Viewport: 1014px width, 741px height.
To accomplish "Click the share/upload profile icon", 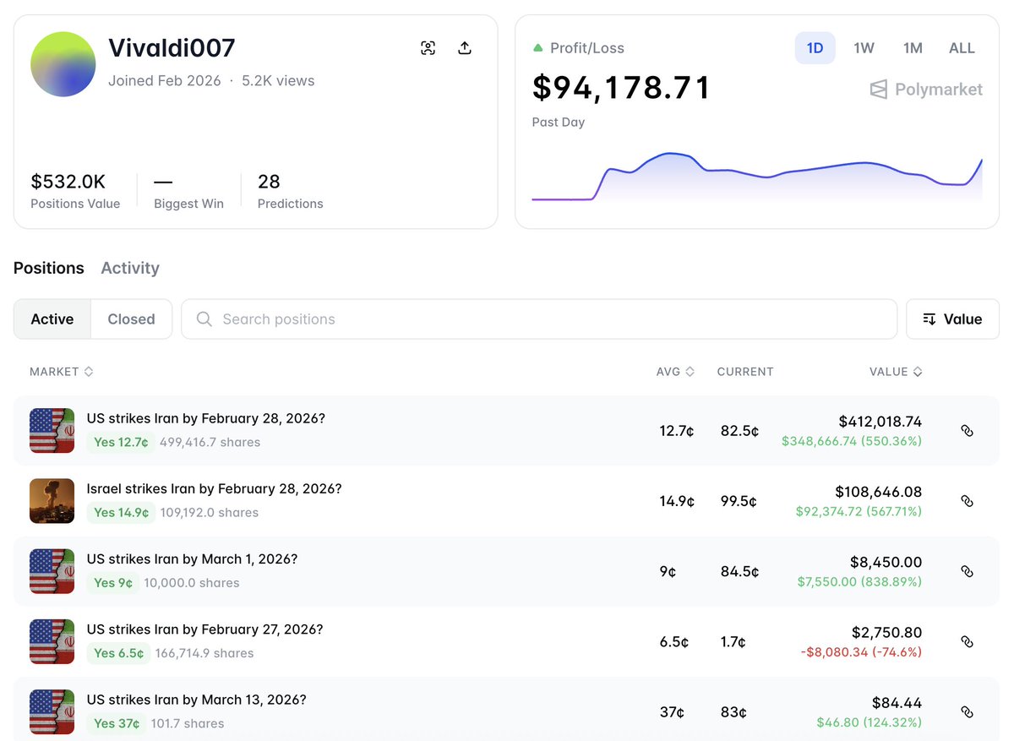I will 464,48.
